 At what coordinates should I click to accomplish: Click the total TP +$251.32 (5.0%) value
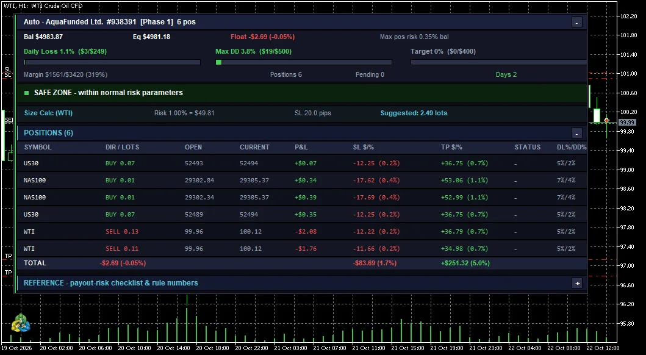click(465, 263)
